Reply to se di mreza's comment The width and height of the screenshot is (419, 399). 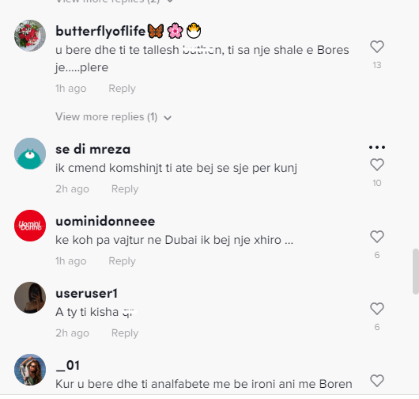[125, 189]
